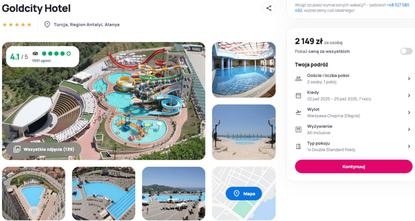This screenshot has height=221, width=415.
Task: Click the pink Kontynuuj button
Action: click(x=354, y=167)
